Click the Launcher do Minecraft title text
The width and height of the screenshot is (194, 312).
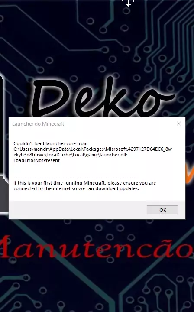point(38,124)
